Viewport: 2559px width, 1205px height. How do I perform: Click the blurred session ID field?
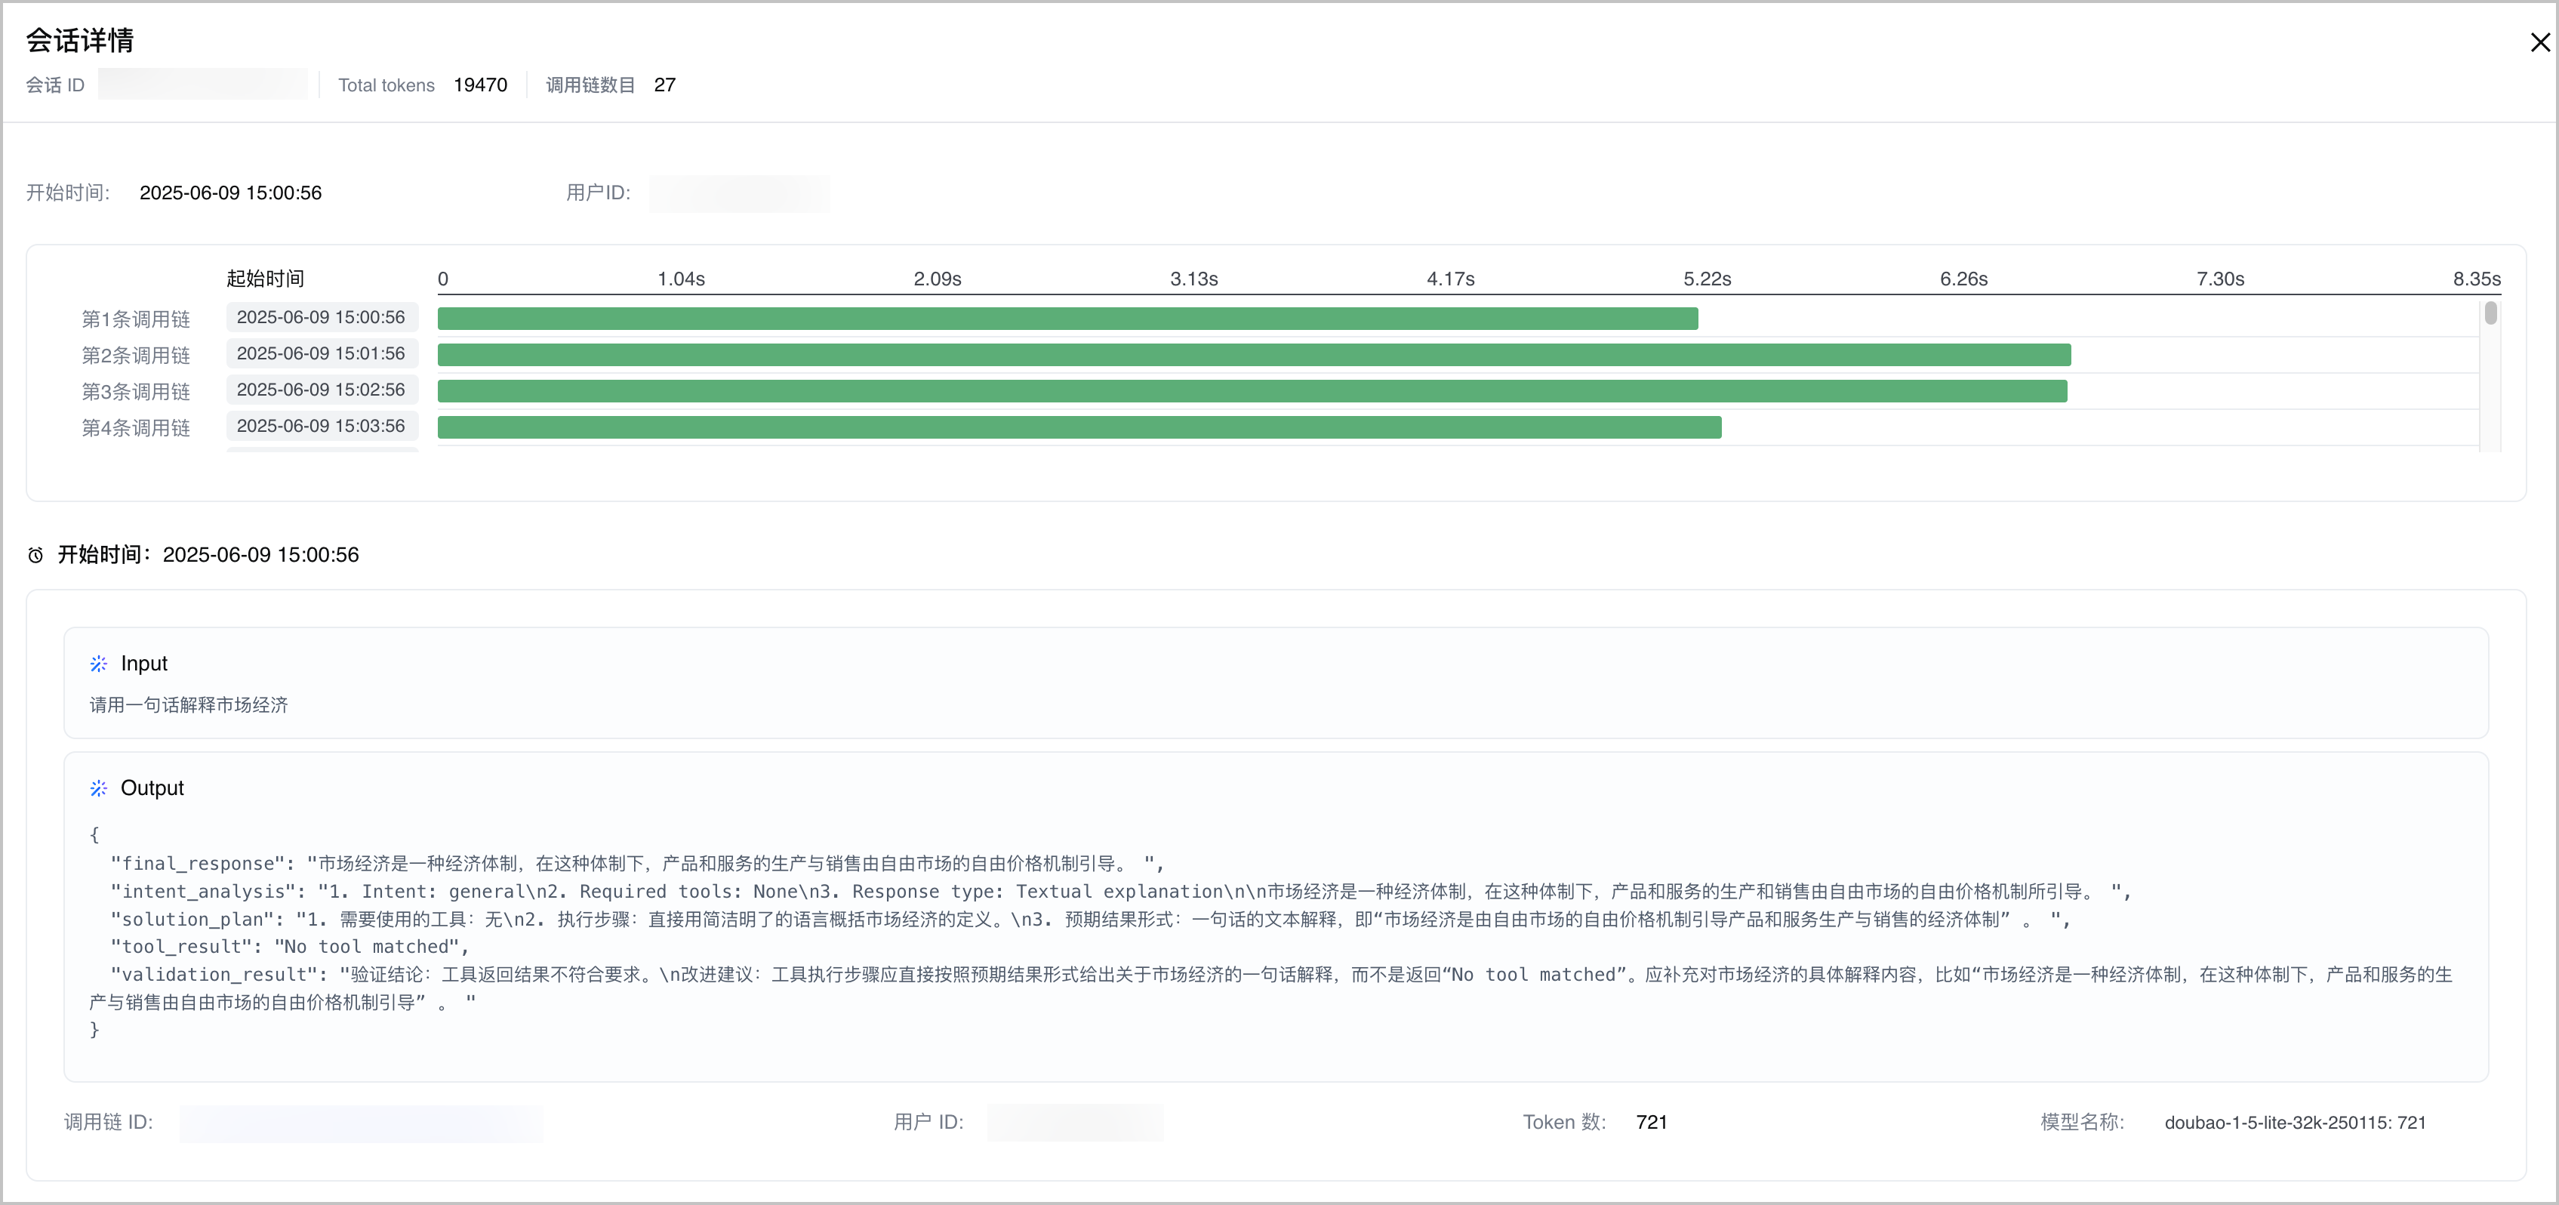click(x=202, y=85)
